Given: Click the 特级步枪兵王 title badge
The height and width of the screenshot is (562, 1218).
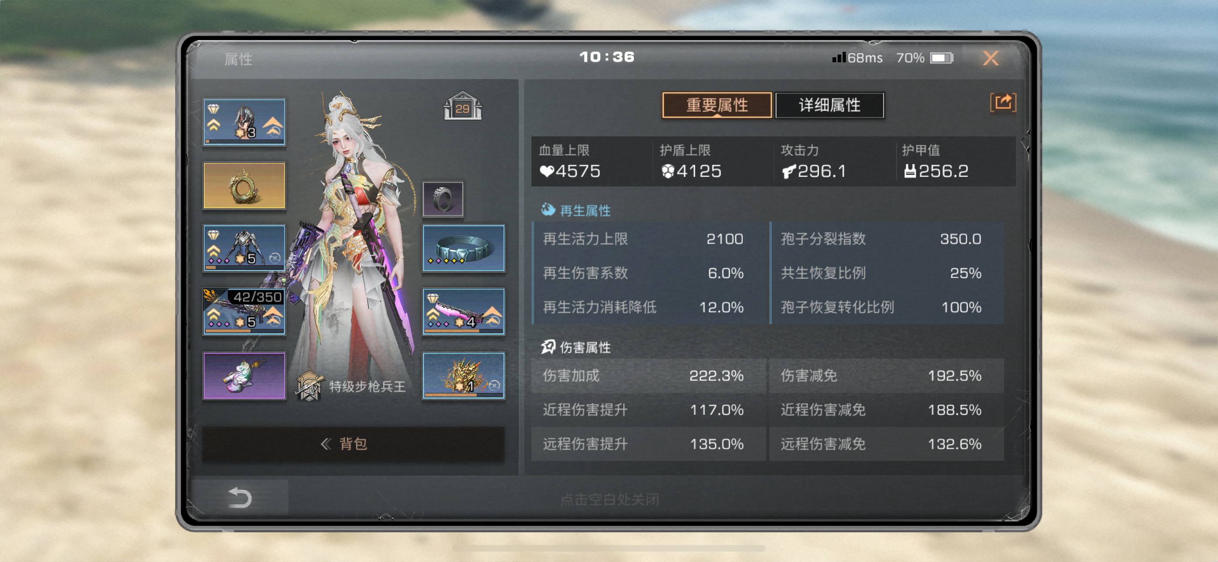Looking at the screenshot, I should [x=351, y=386].
